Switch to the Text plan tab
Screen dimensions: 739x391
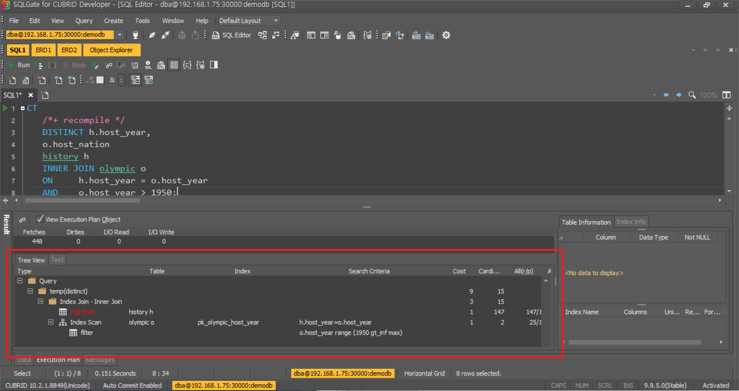coord(57,260)
